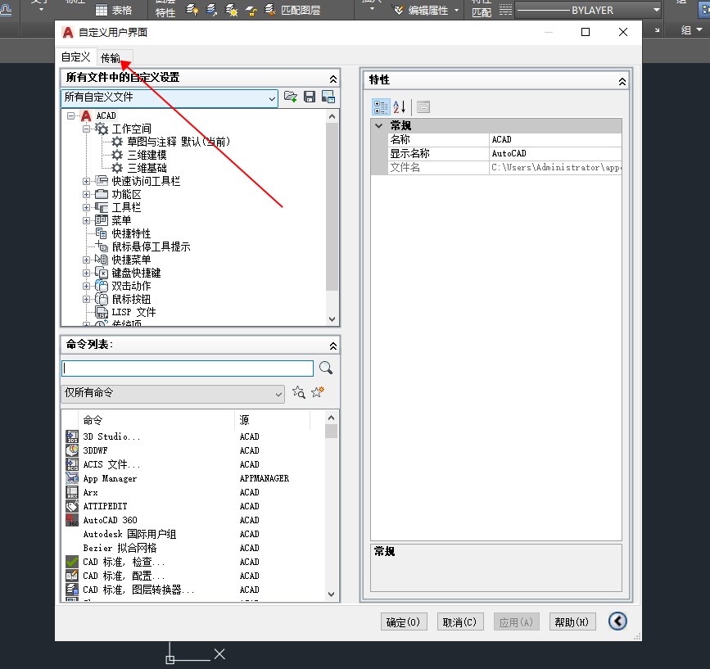Click the image manager icon beside the save icon

[x=328, y=97]
